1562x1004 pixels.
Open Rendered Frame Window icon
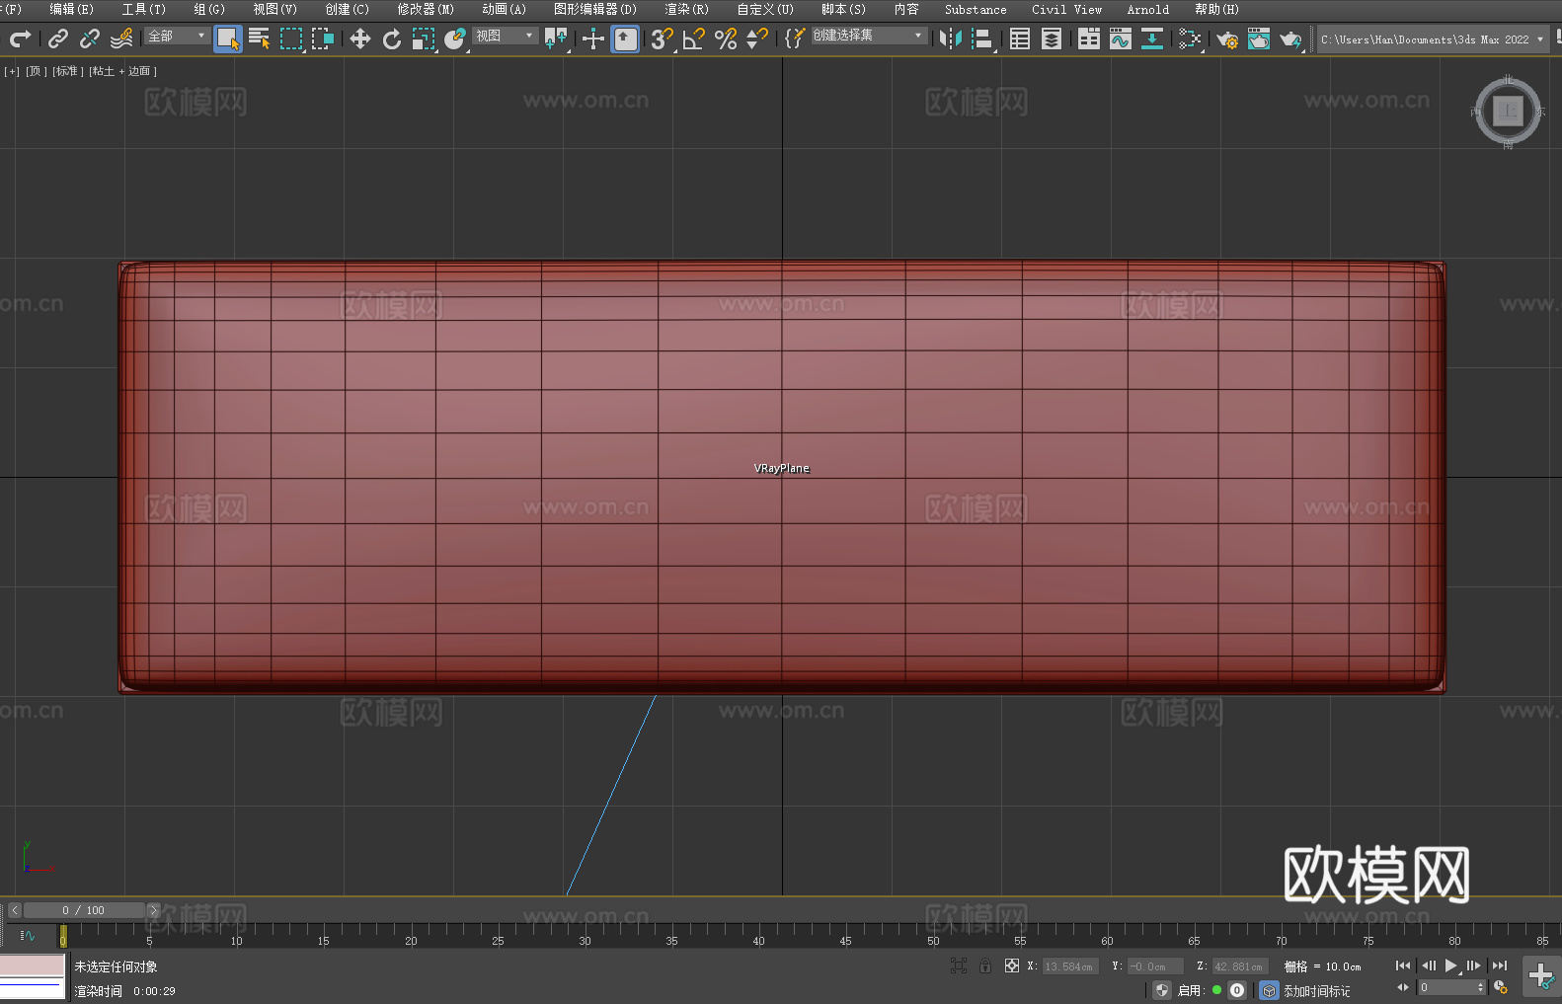coord(1259,39)
